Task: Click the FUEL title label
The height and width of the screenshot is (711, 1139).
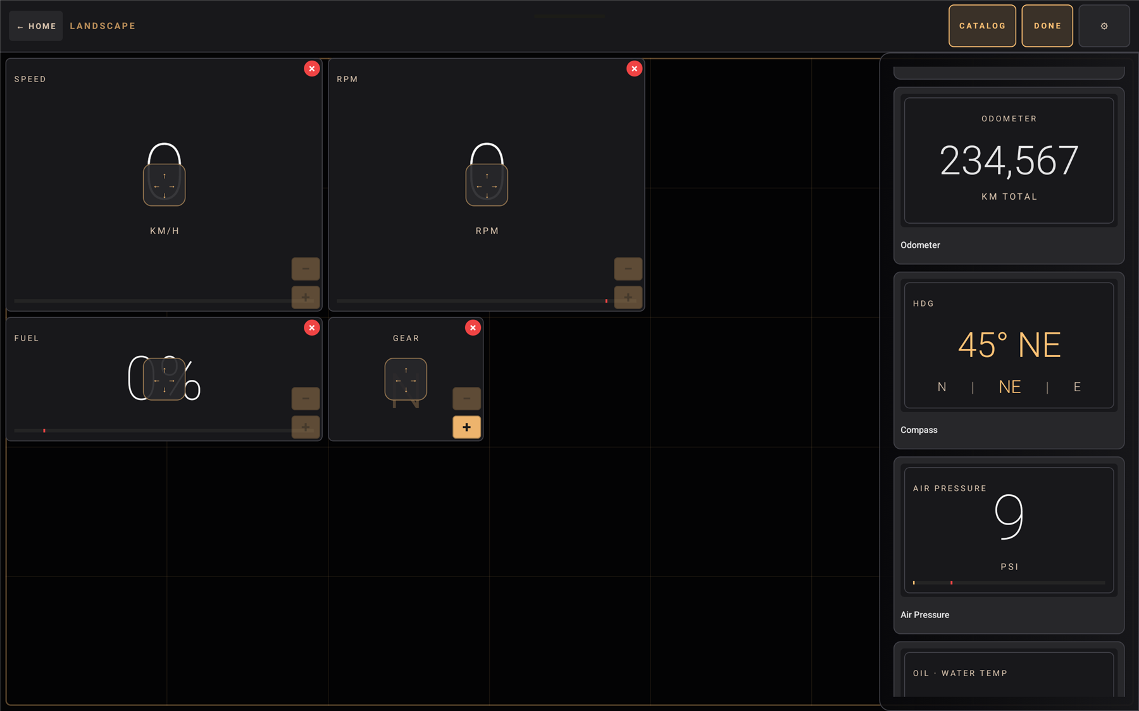Action: point(27,338)
